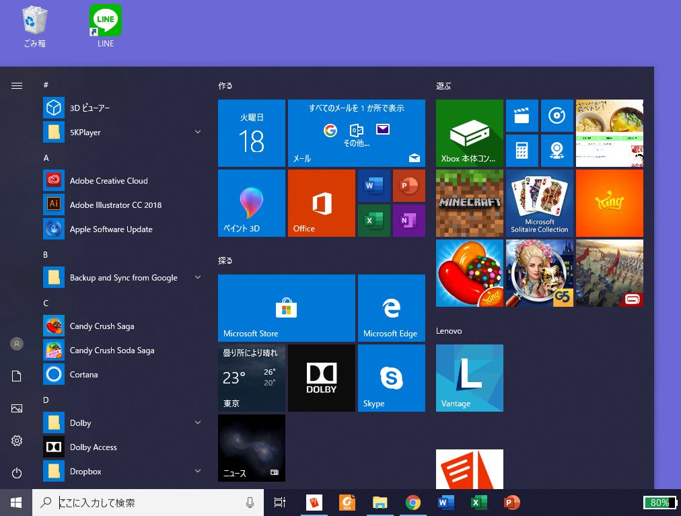Launch the Candy Crush Saga tile

470,272
